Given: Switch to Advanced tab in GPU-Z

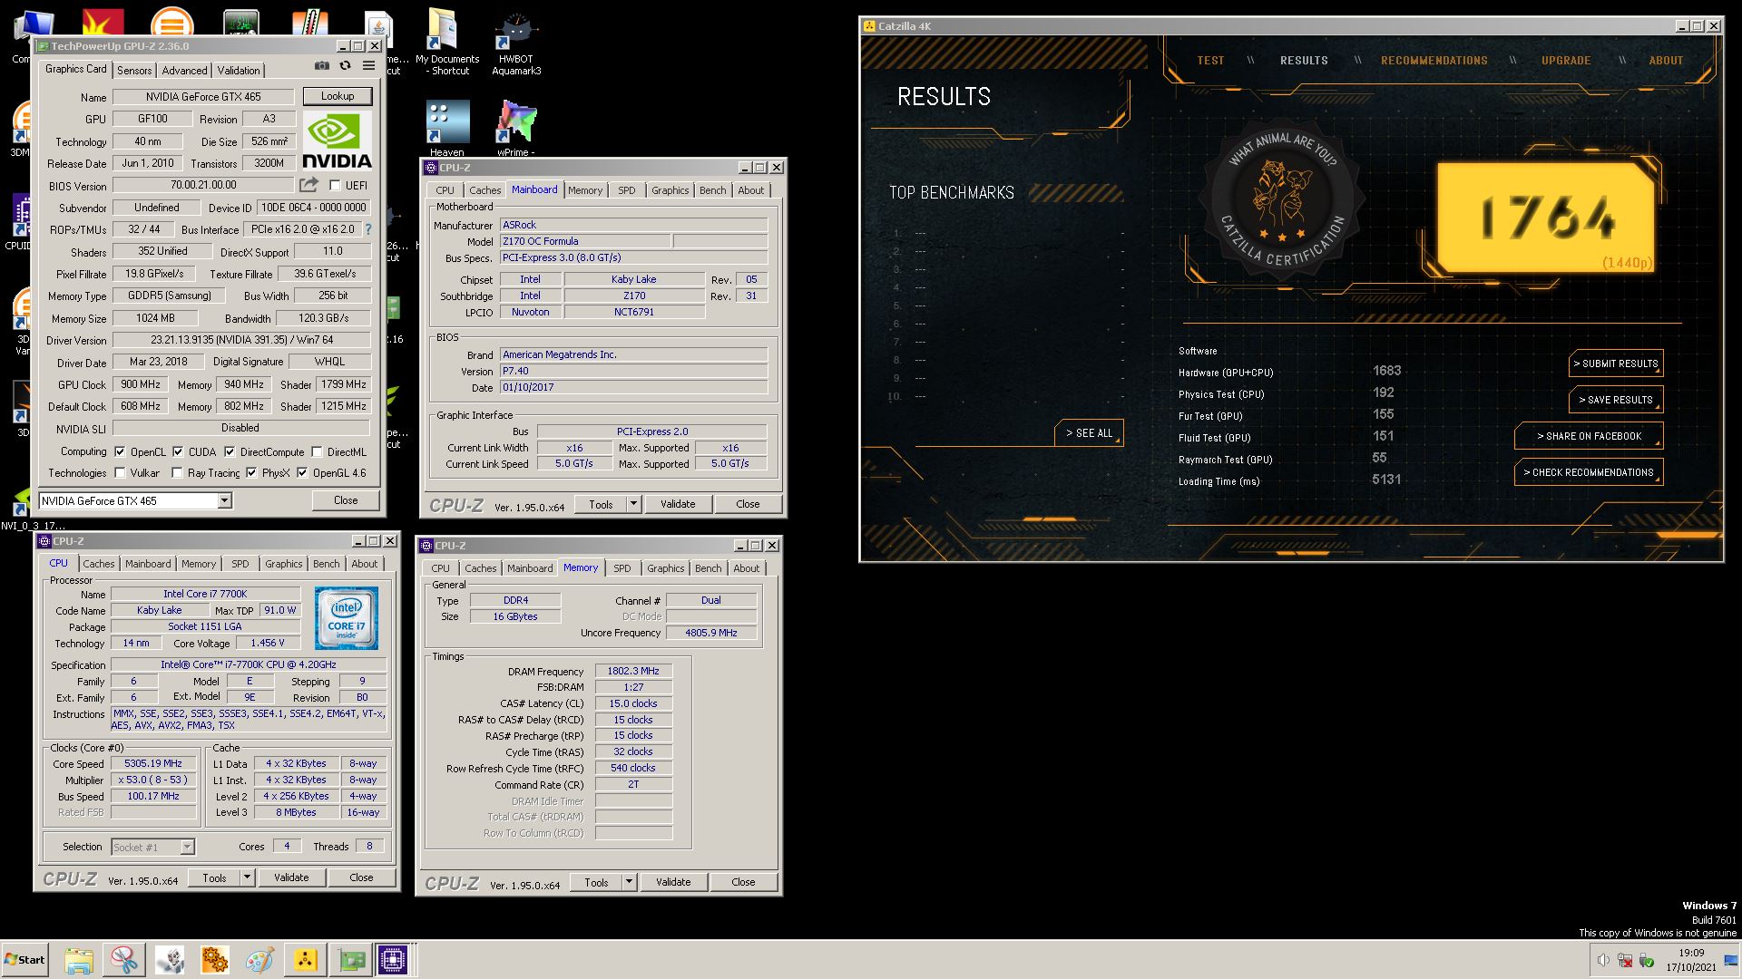Looking at the screenshot, I should click(x=184, y=70).
